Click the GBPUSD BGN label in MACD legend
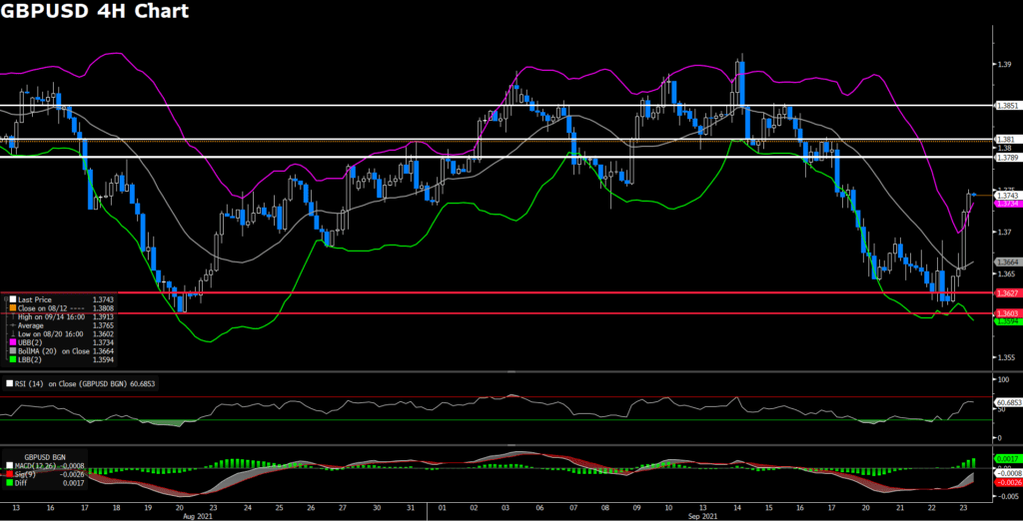This screenshot has width=1023, height=521. coord(45,457)
